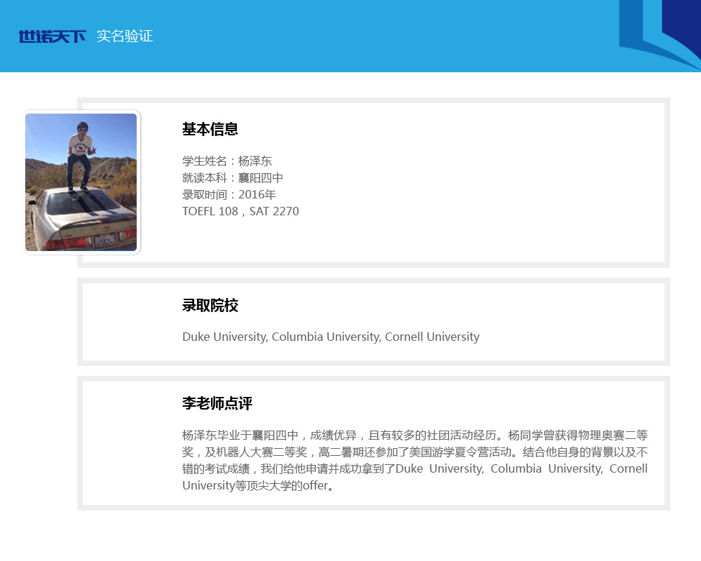701x561 pixels.
Task: Select the 李老师点评 section heading
Action: tap(217, 404)
